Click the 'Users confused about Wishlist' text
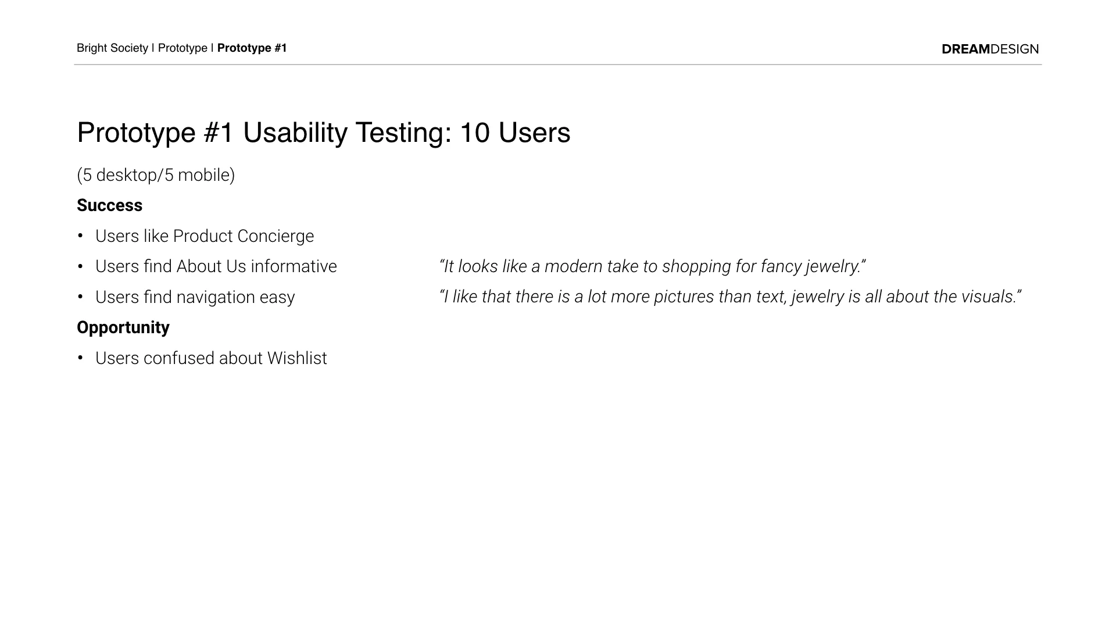 click(x=211, y=358)
